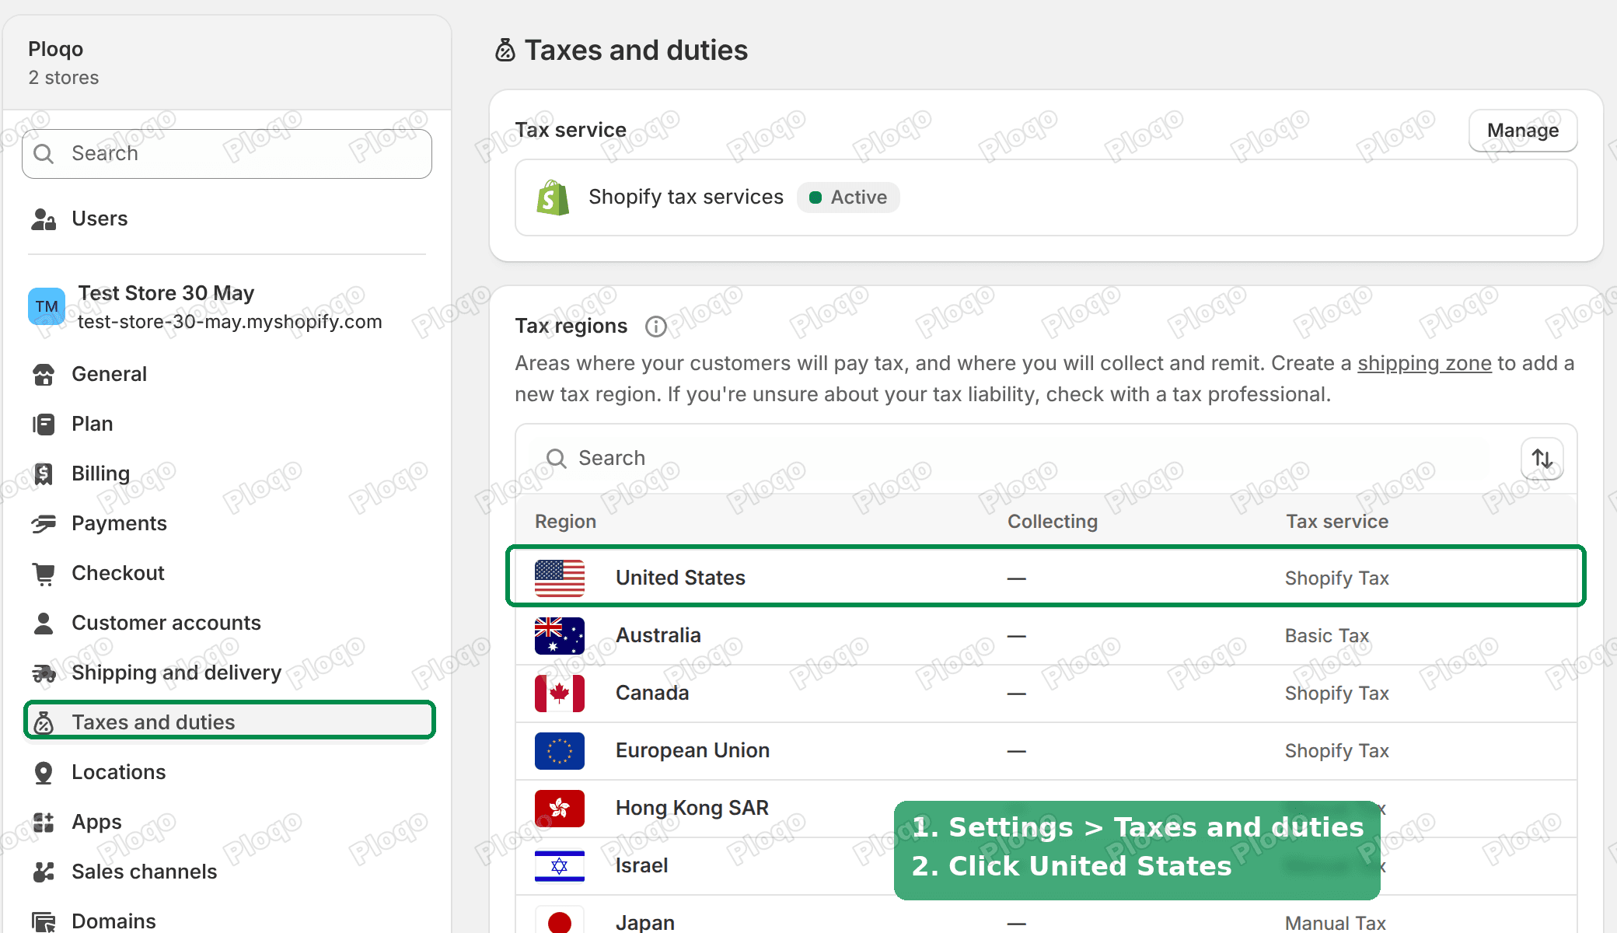The width and height of the screenshot is (1617, 933).
Task: Click the Users icon in sidebar
Action: coord(44,219)
